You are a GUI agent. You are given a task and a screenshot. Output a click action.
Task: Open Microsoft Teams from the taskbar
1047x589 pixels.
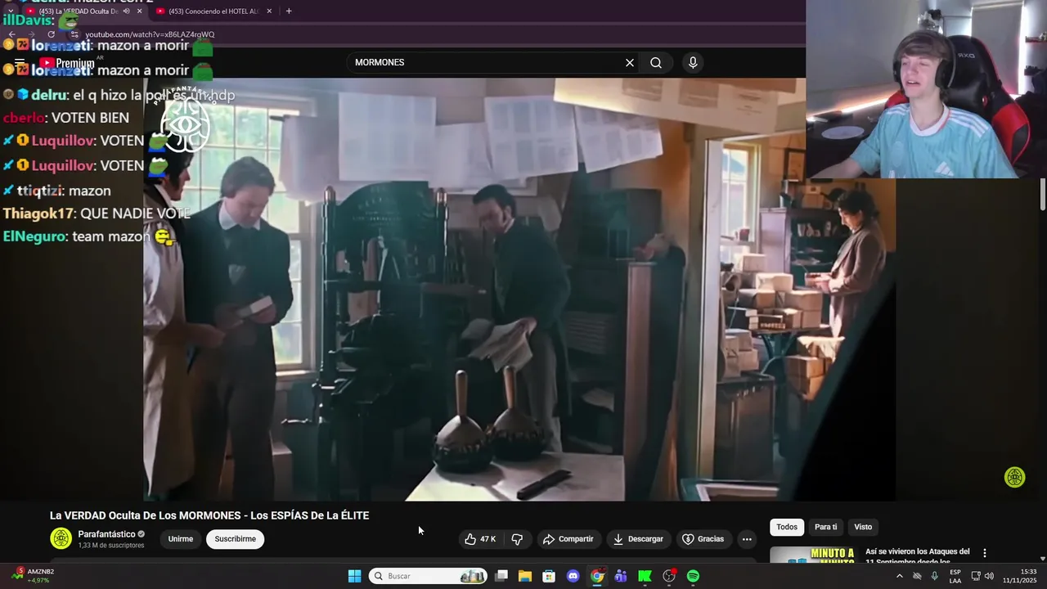tap(621, 576)
